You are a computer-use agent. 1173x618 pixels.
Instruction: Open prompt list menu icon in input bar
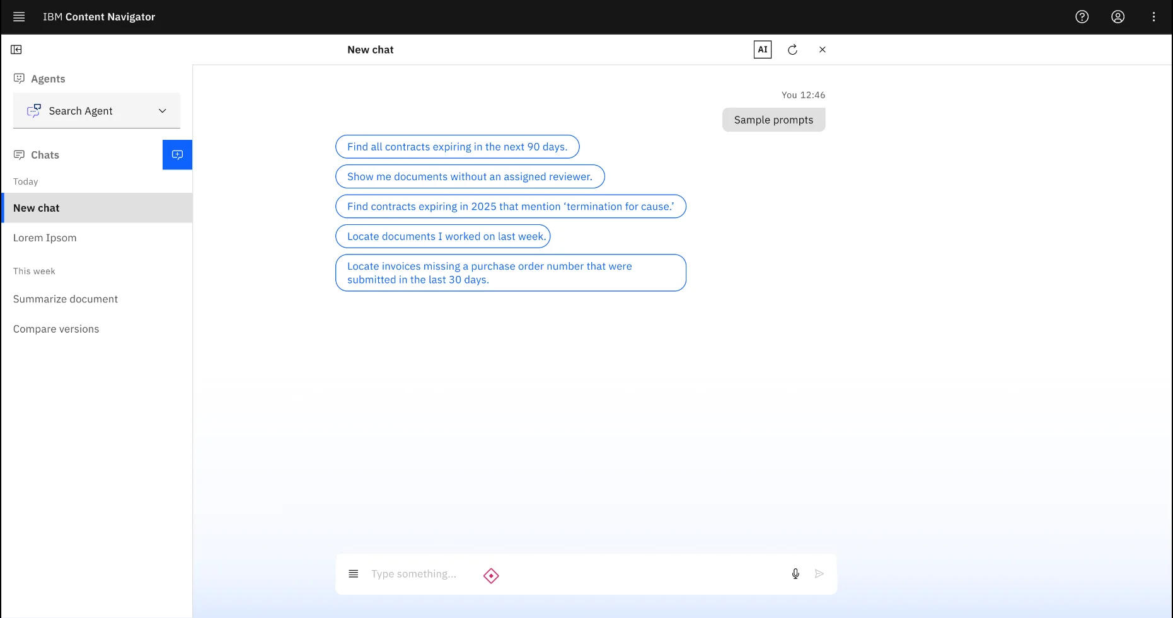pos(353,574)
